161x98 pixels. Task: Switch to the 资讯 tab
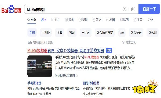pyautogui.click(x=69, y=20)
